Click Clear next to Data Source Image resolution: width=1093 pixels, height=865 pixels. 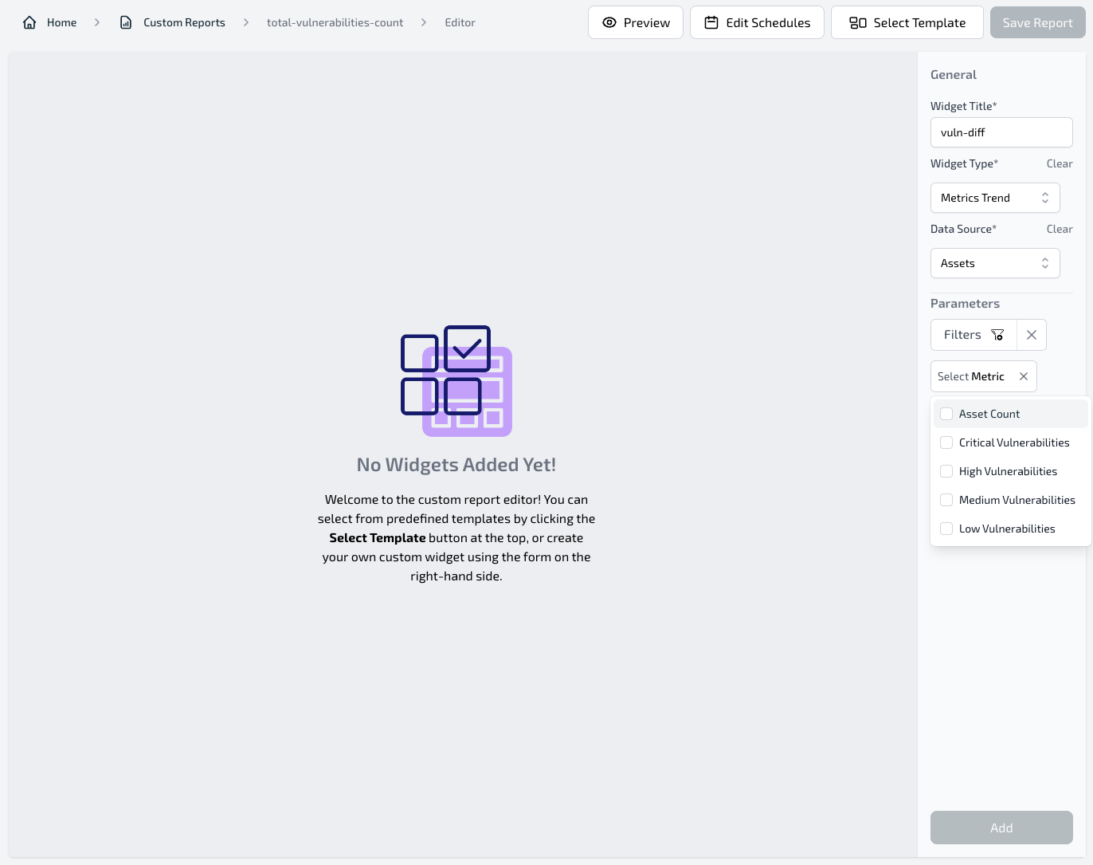point(1059,229)
